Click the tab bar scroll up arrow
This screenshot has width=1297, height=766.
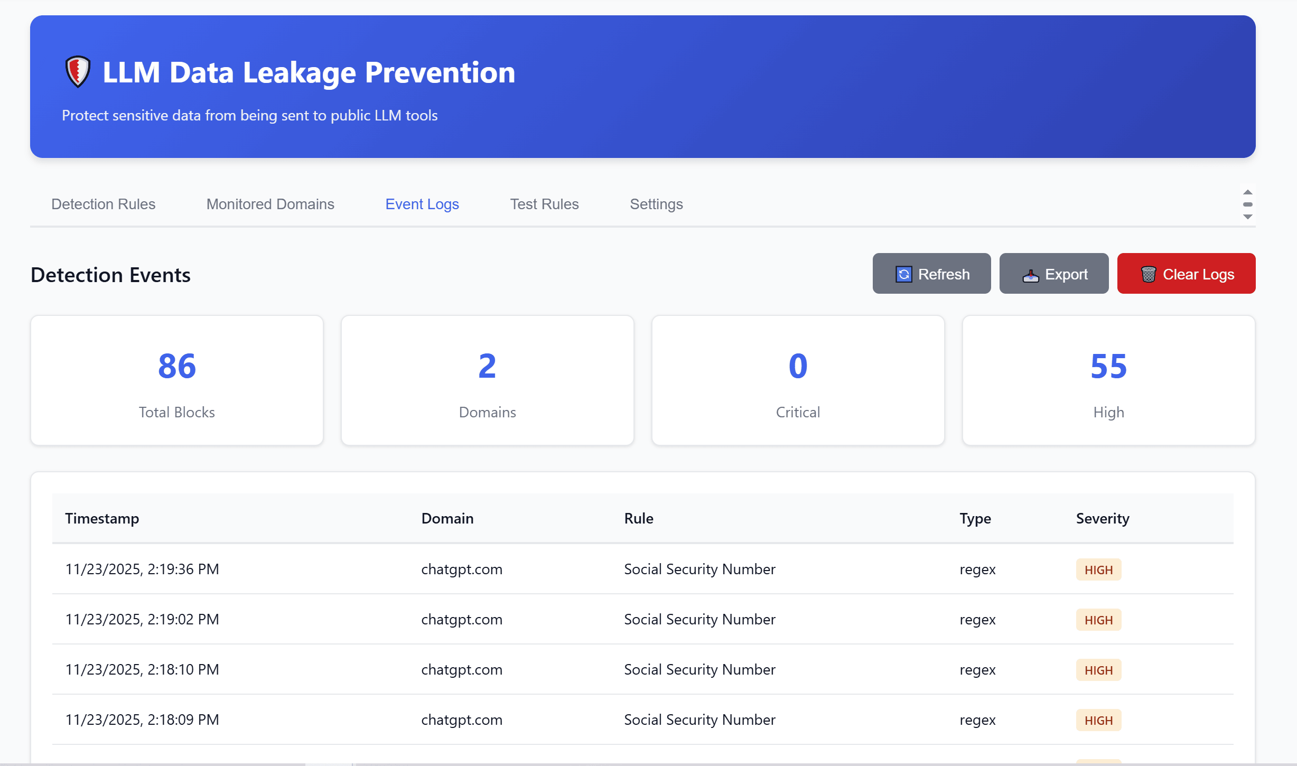1247,192
